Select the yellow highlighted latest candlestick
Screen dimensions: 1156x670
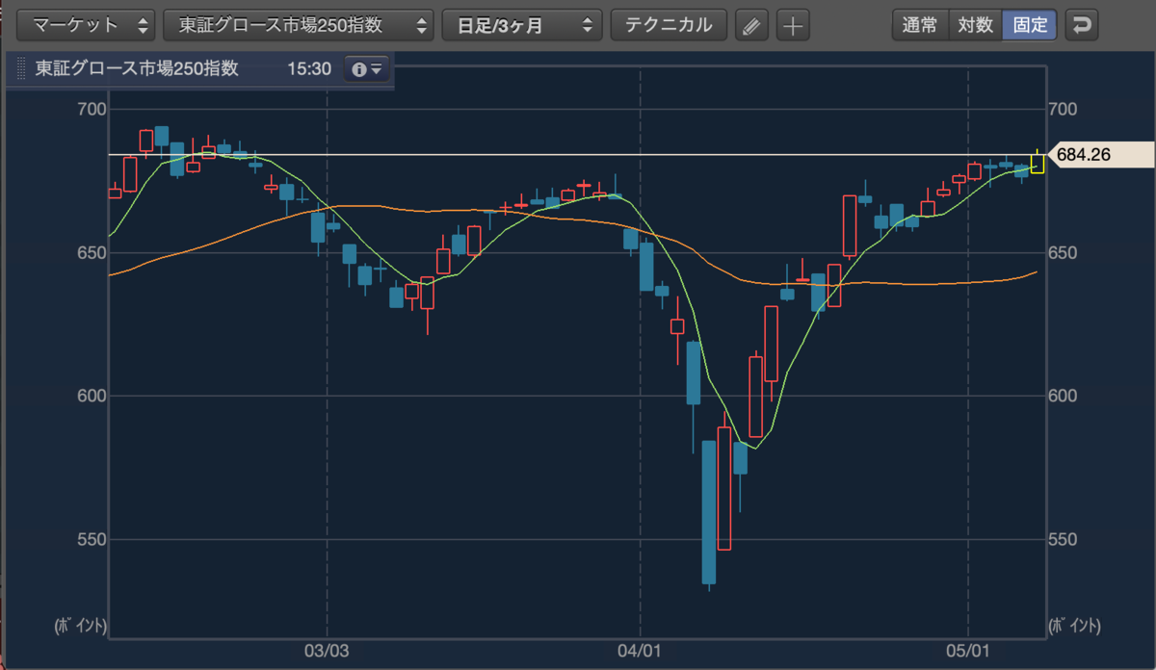click(x=1038, y=163)
